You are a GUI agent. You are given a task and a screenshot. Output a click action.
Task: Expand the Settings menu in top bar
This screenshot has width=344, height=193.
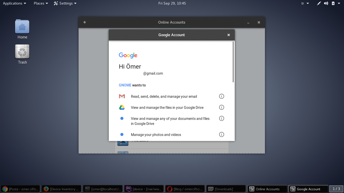tap(65, 3)
